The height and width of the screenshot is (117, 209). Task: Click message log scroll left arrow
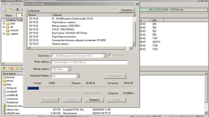pyautogui.click(x=29, y=48)
